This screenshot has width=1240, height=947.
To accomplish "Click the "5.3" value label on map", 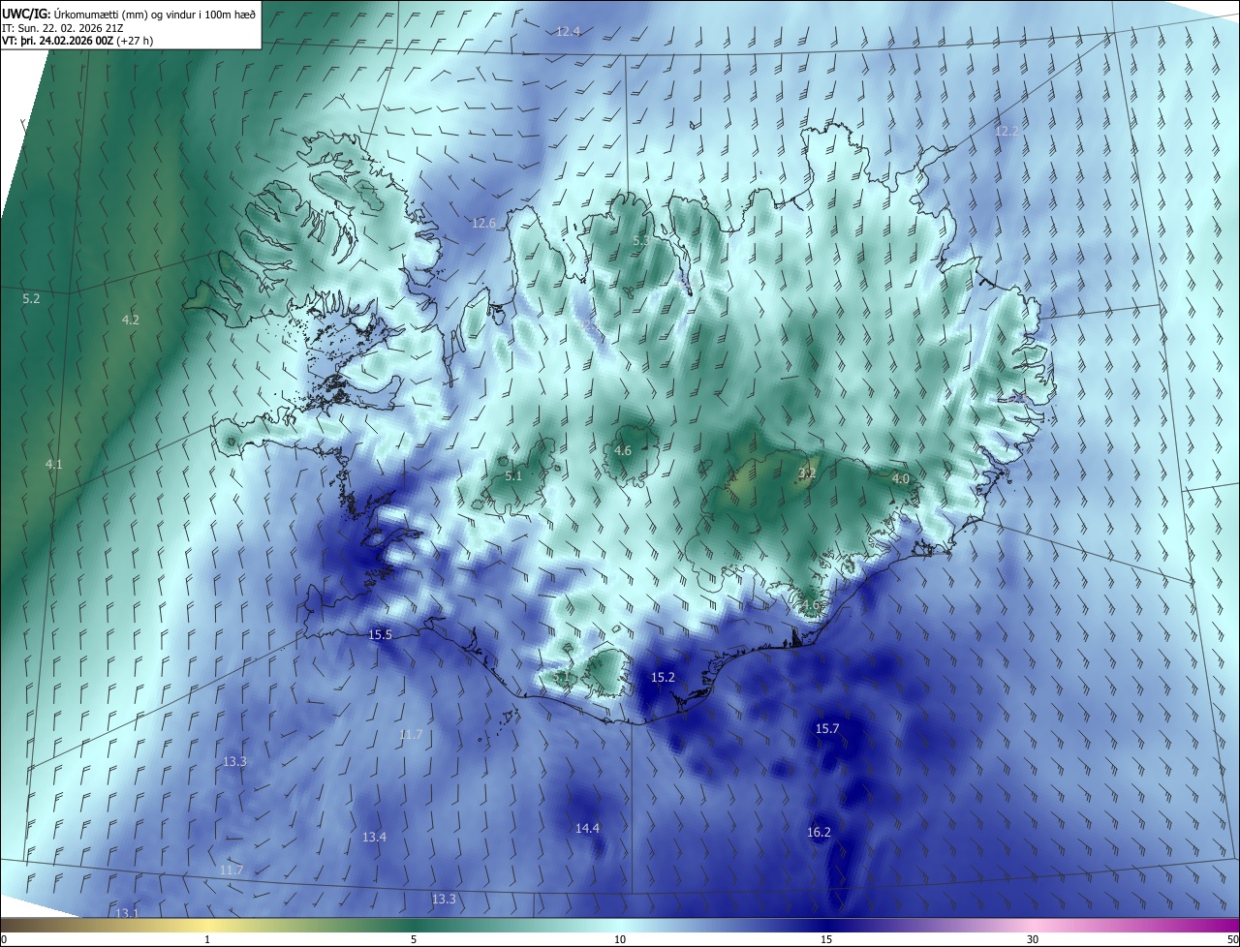I will (641, 240).
